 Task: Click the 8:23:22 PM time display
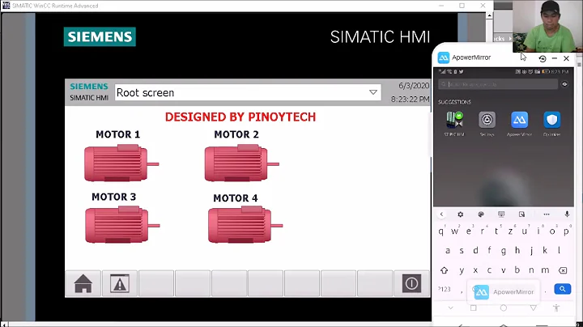(x=410, y=100)
